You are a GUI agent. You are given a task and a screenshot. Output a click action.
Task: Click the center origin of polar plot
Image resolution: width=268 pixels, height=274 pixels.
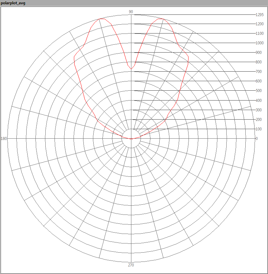[x=131, y=139]
